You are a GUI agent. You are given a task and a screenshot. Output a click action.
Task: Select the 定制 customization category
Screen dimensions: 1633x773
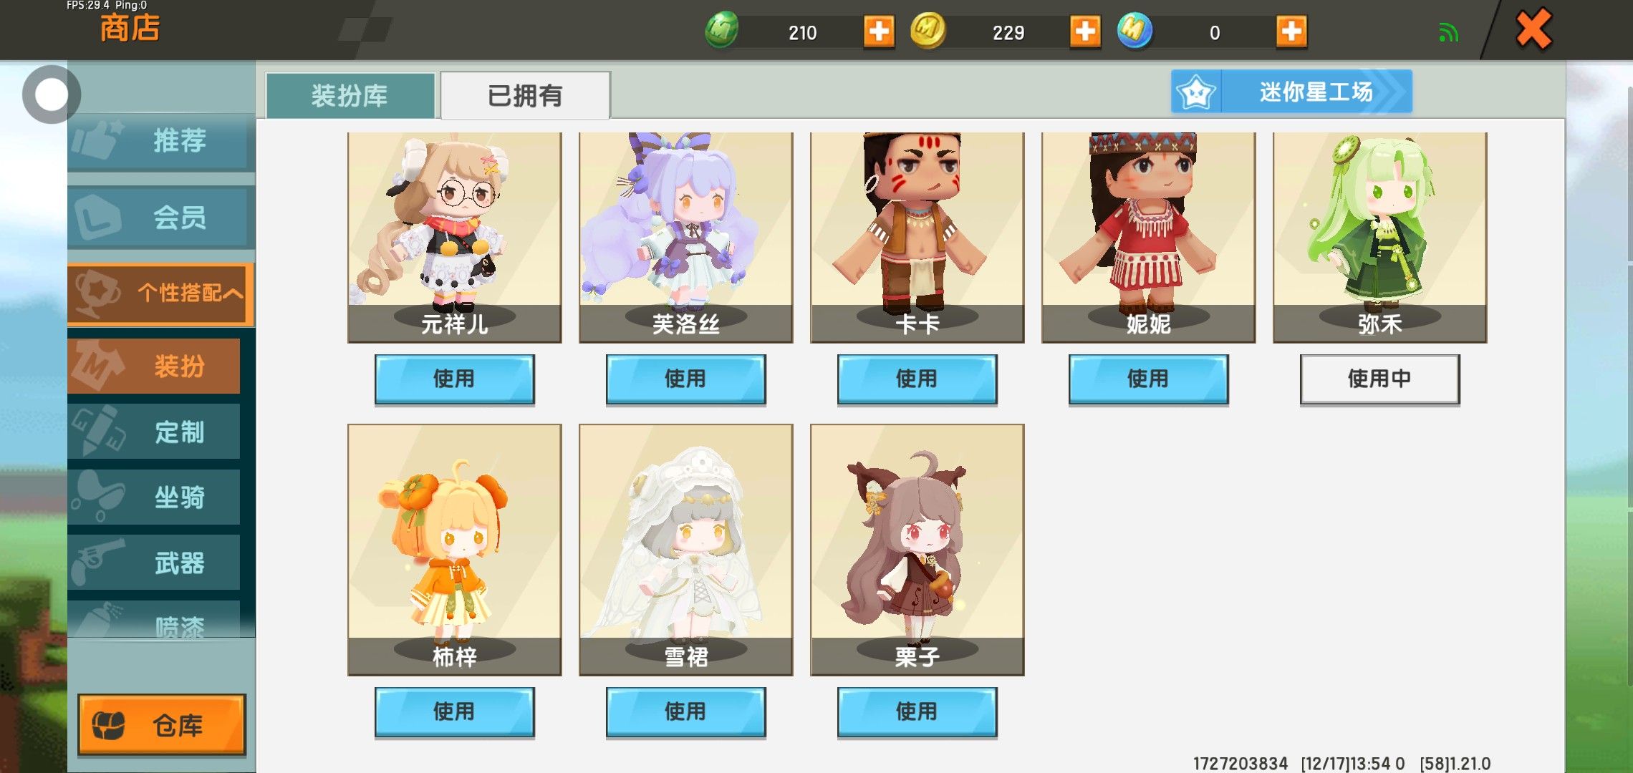[154, 432]
